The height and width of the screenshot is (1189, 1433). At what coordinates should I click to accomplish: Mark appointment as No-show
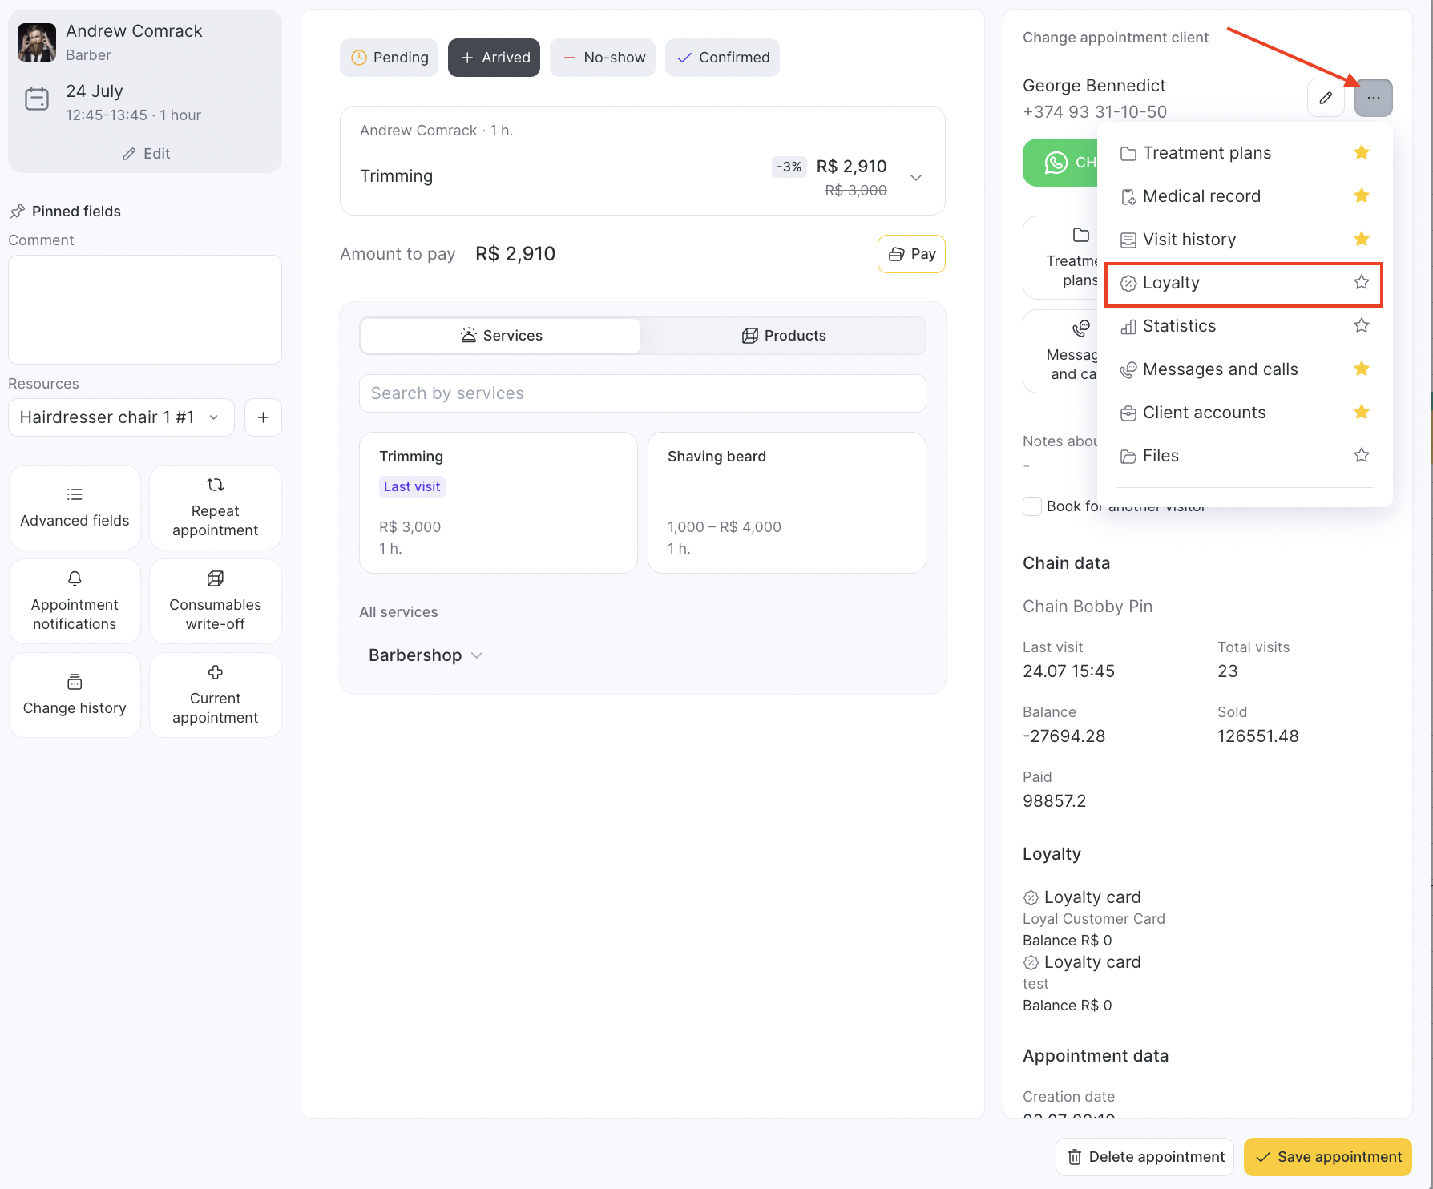click(x=603, y=58)
